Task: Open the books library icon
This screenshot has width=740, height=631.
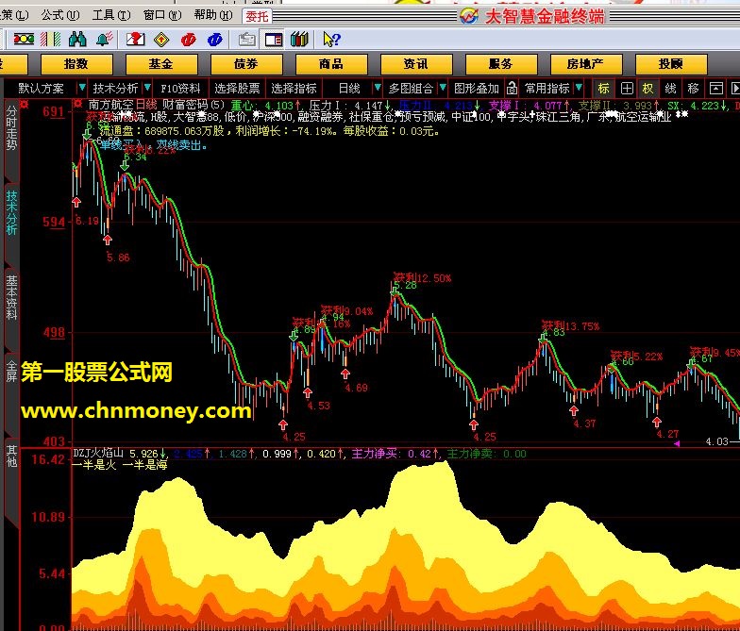Action: [x=299, y=40]
